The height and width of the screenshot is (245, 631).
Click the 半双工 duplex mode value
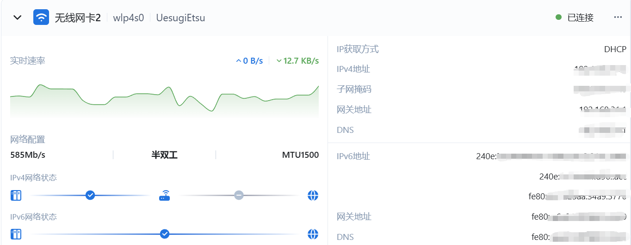(x=165, y=155)
